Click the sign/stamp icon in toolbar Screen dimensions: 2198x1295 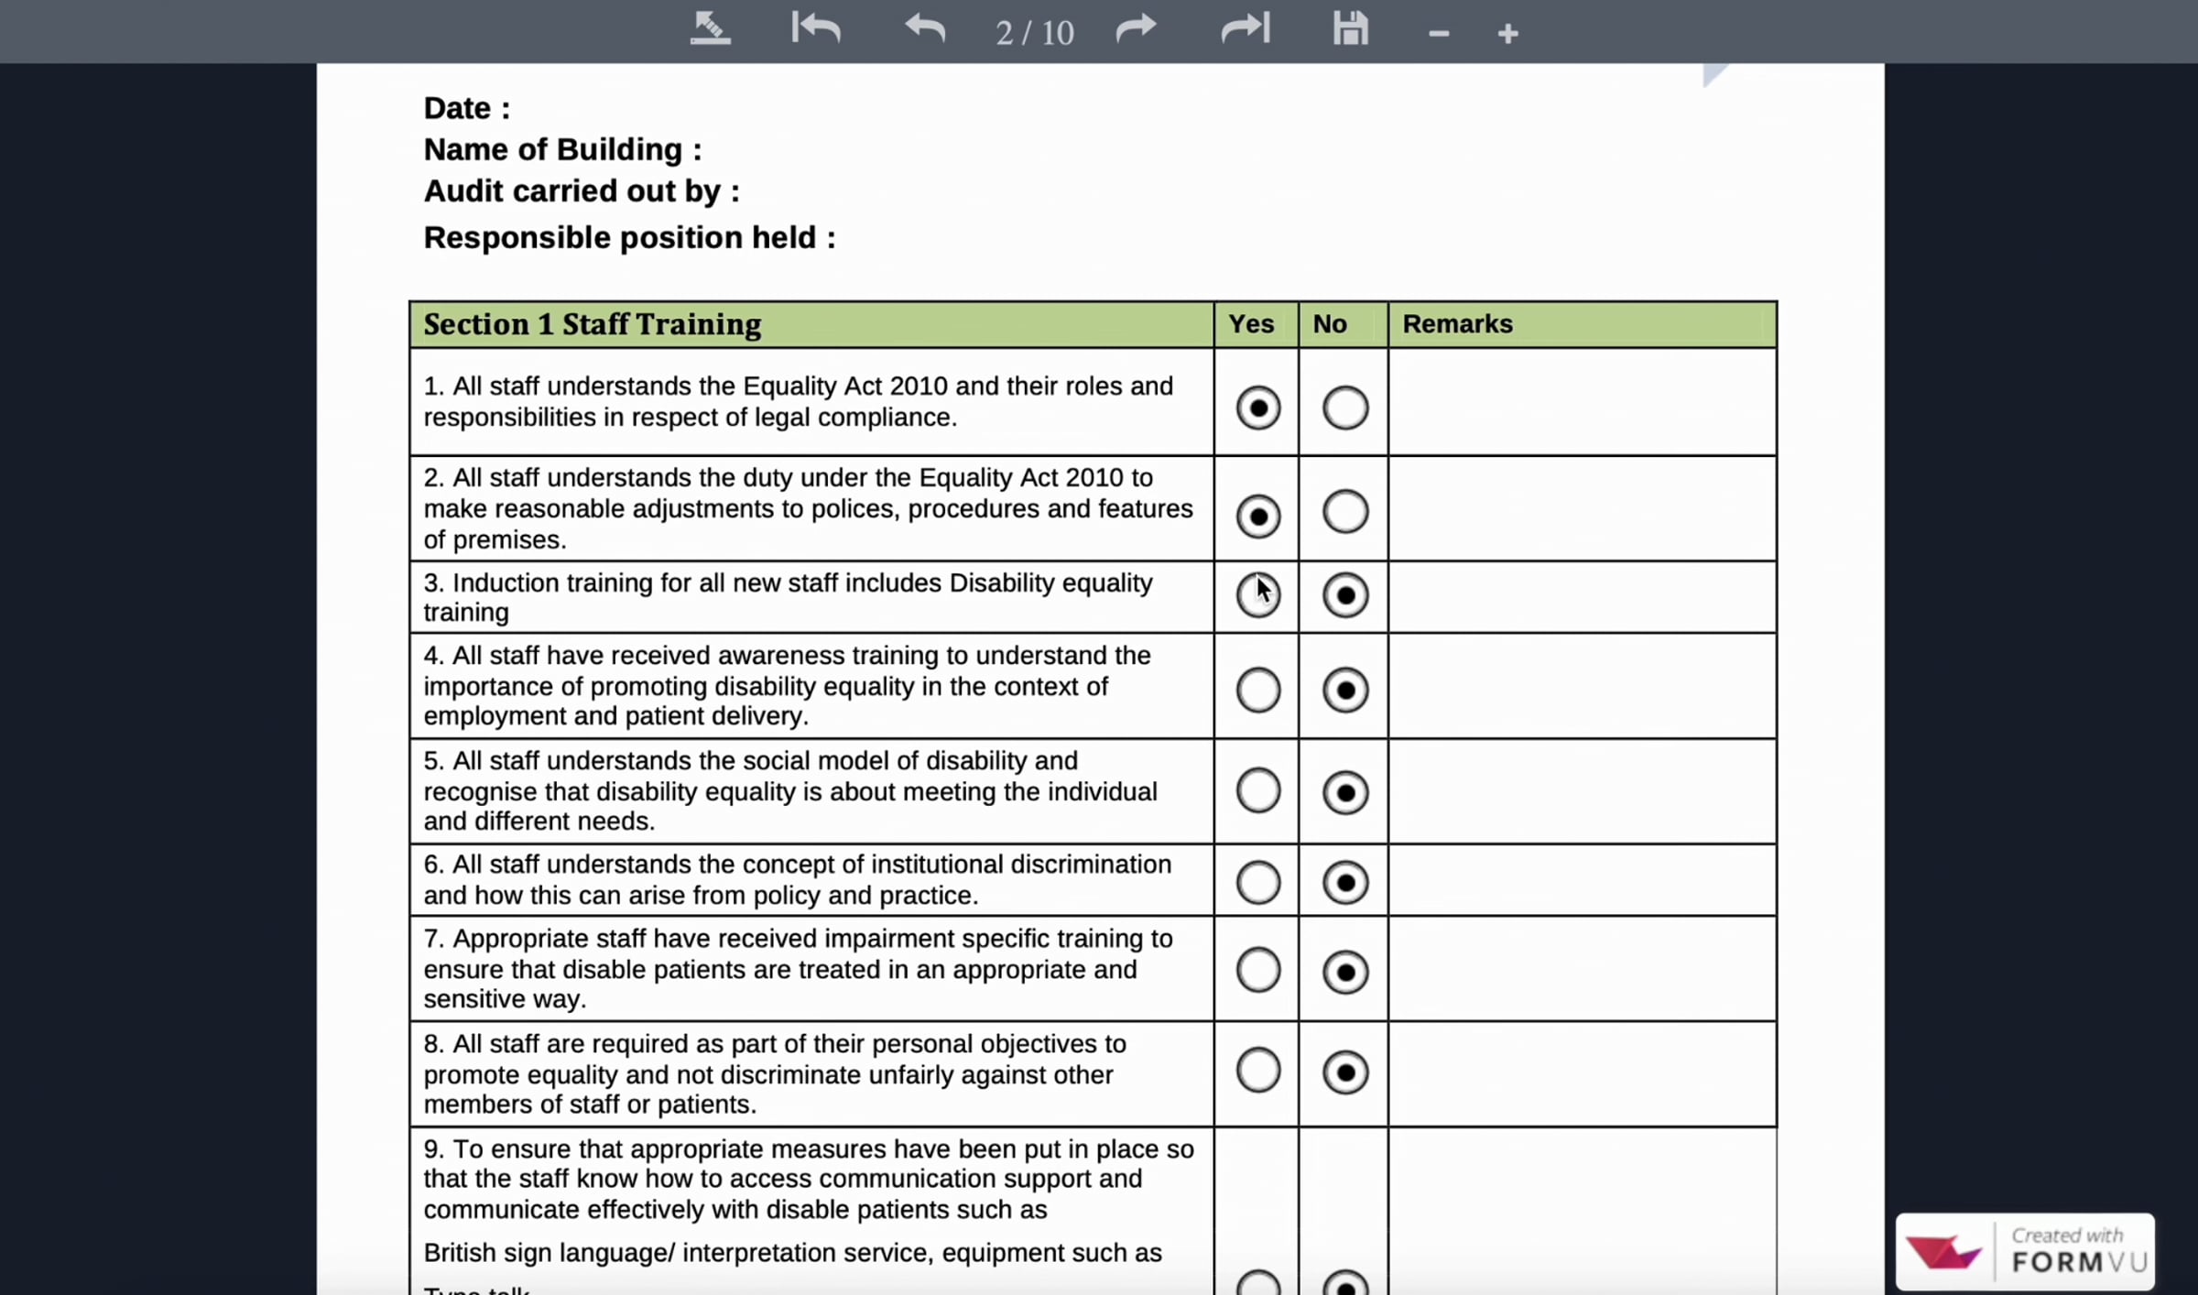(710, 28)
